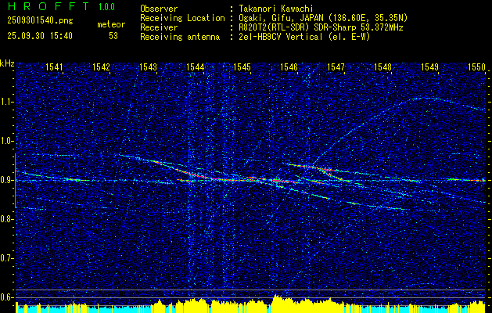Click the HROFFT program title text
Screen dimensions: 492x313
click(x=48, y=6)
